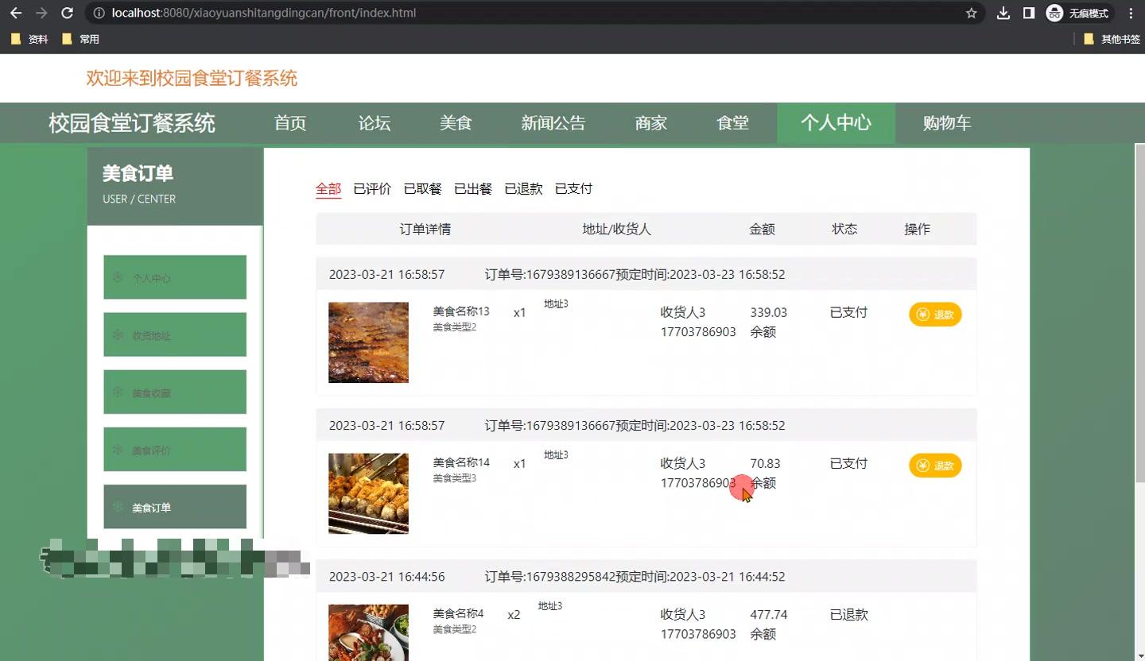Open 美食订单 in the left sidebar list
The width and height of the screenshot is (1145, 661).
tap(175, 507)
